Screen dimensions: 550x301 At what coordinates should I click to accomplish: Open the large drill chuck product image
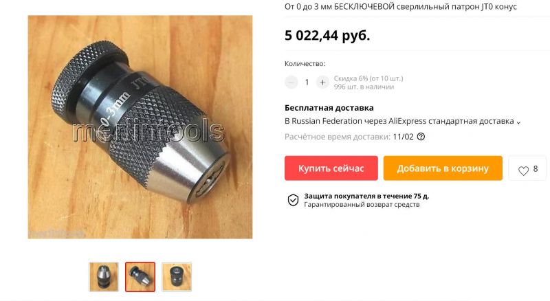point(140,127)
